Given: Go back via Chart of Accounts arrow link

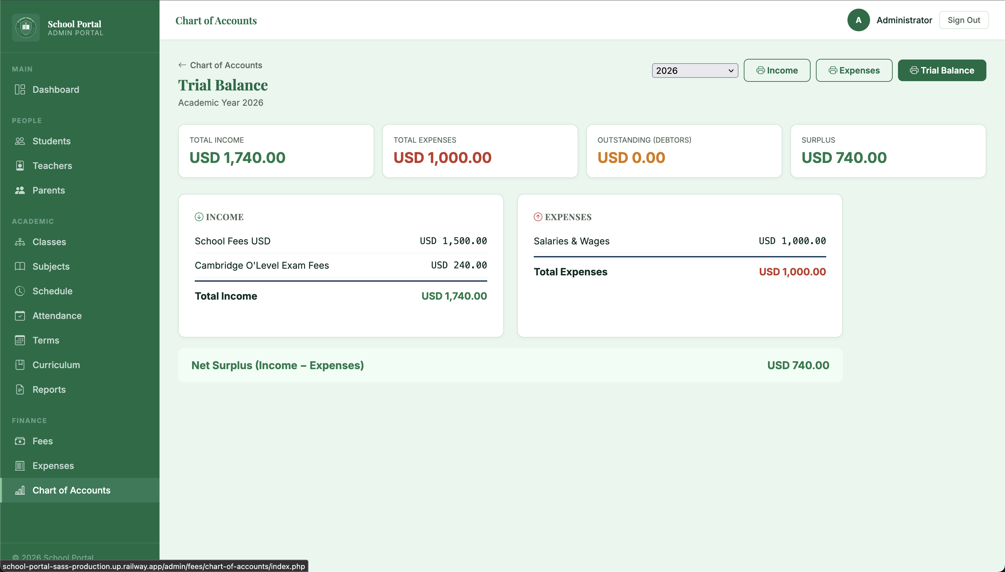Looking at the screenshot, I should point(220,65).
